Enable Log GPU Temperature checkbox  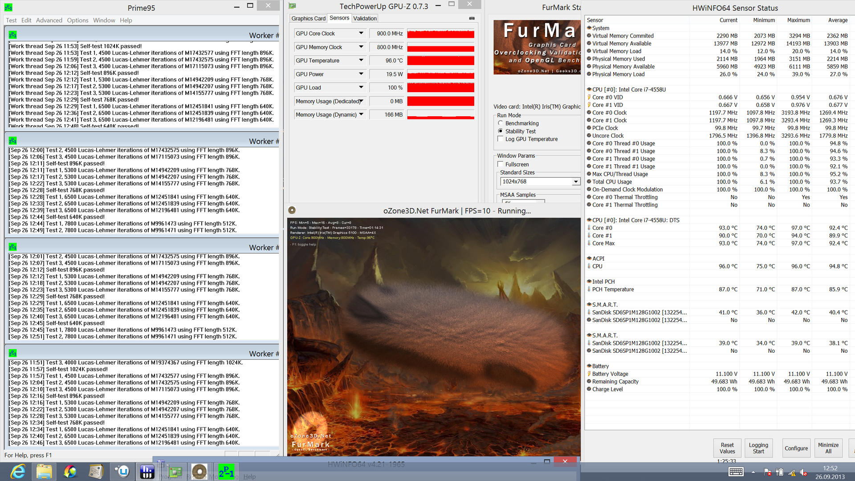pyautogui.click(x=501, y=139)
